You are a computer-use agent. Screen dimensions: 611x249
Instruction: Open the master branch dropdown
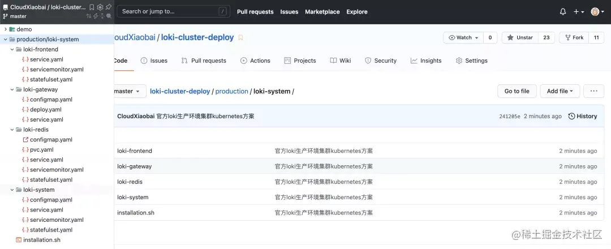pyautogui.click(x=127, y=91)
